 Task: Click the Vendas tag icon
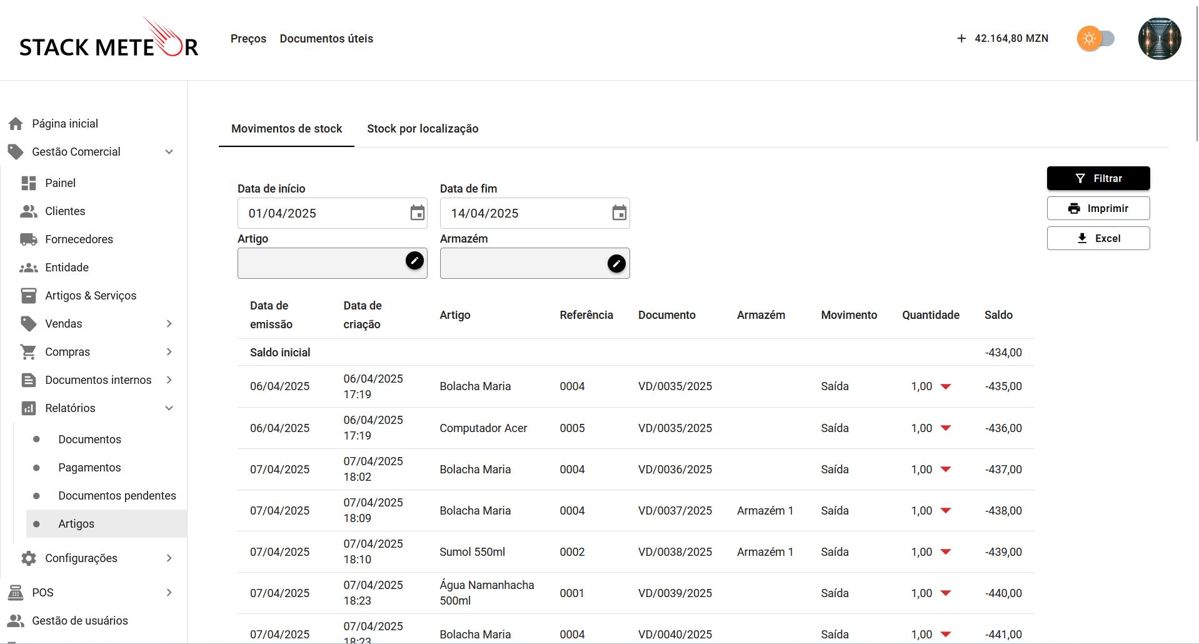[x=29, y=324]
